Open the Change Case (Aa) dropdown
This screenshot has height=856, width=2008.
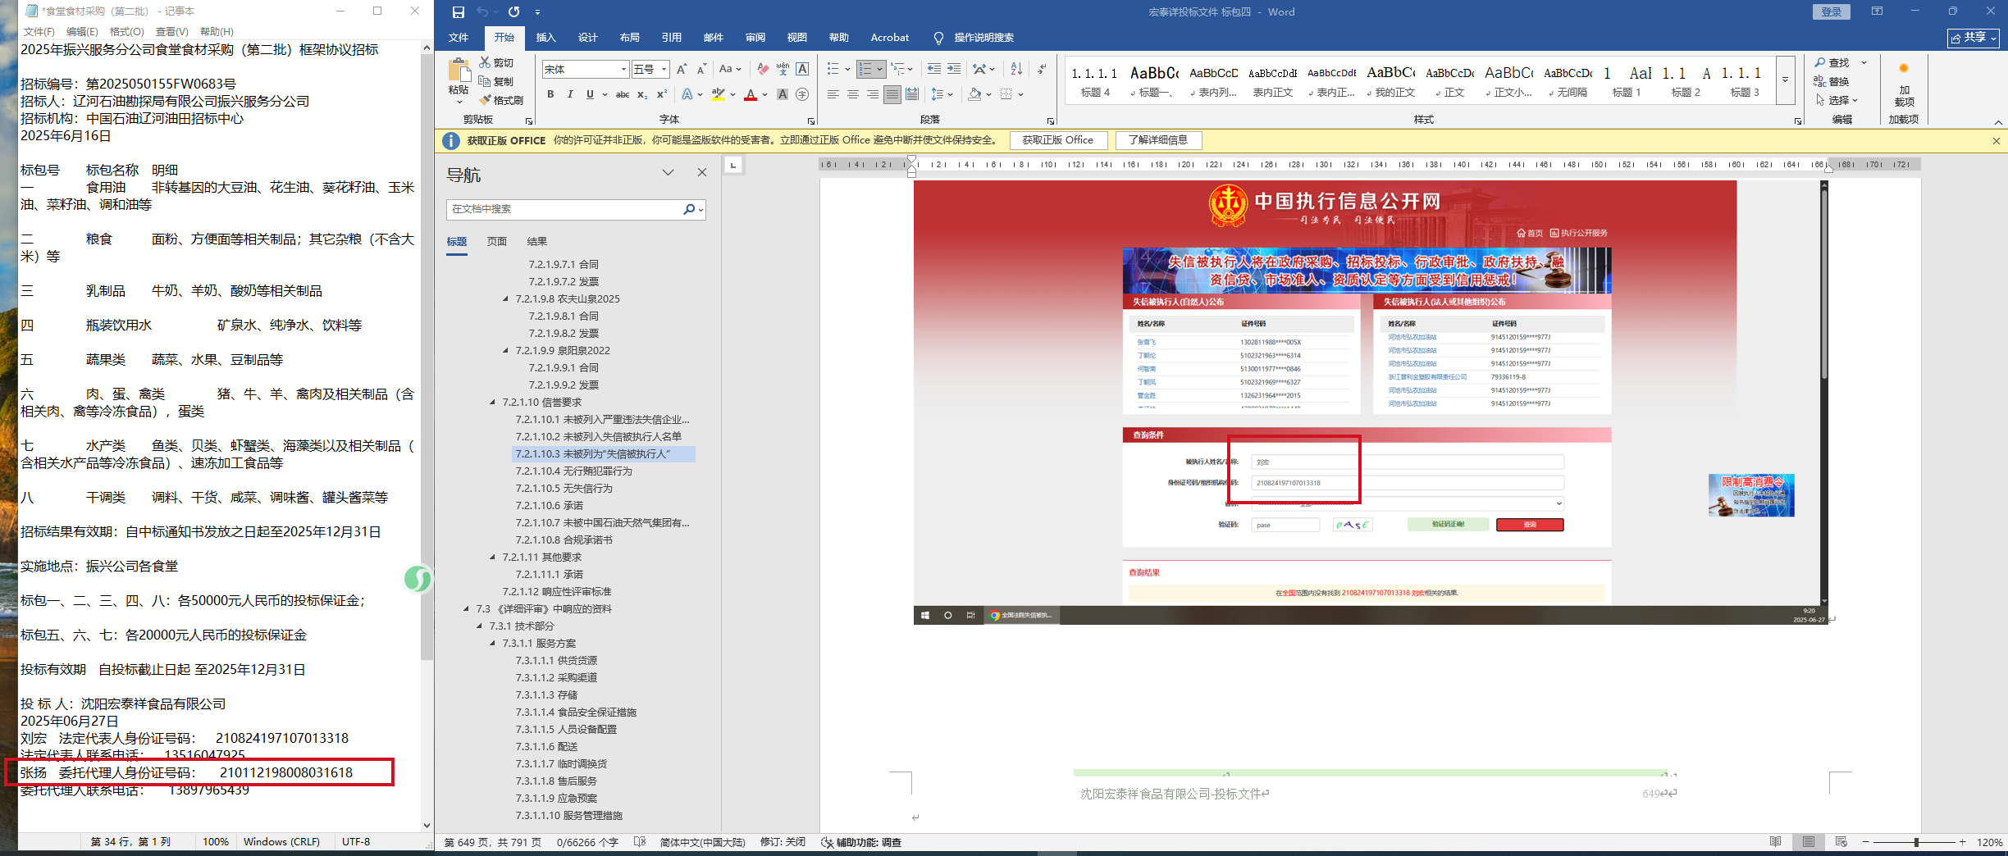tap(730, 70)
